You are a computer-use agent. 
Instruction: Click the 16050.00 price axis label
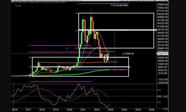coord(162,61)
